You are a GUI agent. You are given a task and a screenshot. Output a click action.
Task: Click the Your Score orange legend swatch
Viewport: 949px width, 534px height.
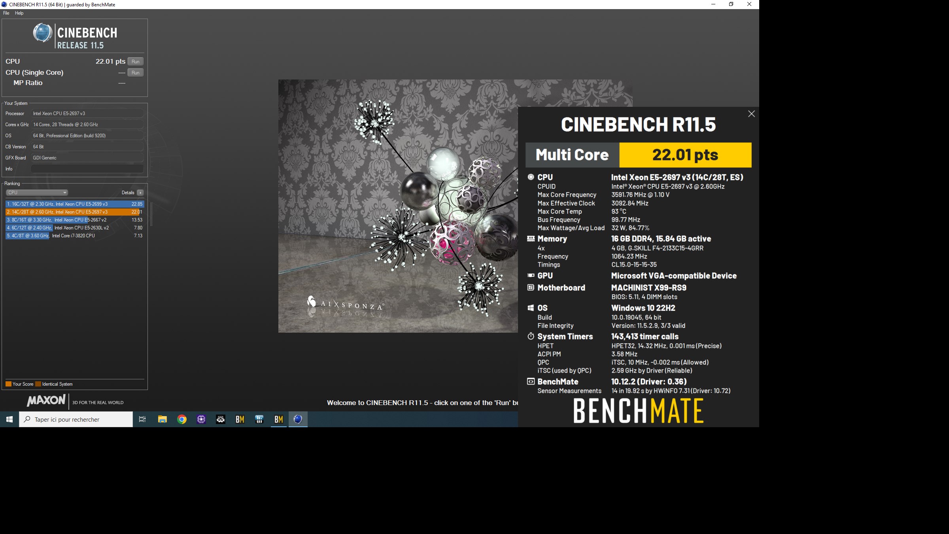click(x=8, y=384)
